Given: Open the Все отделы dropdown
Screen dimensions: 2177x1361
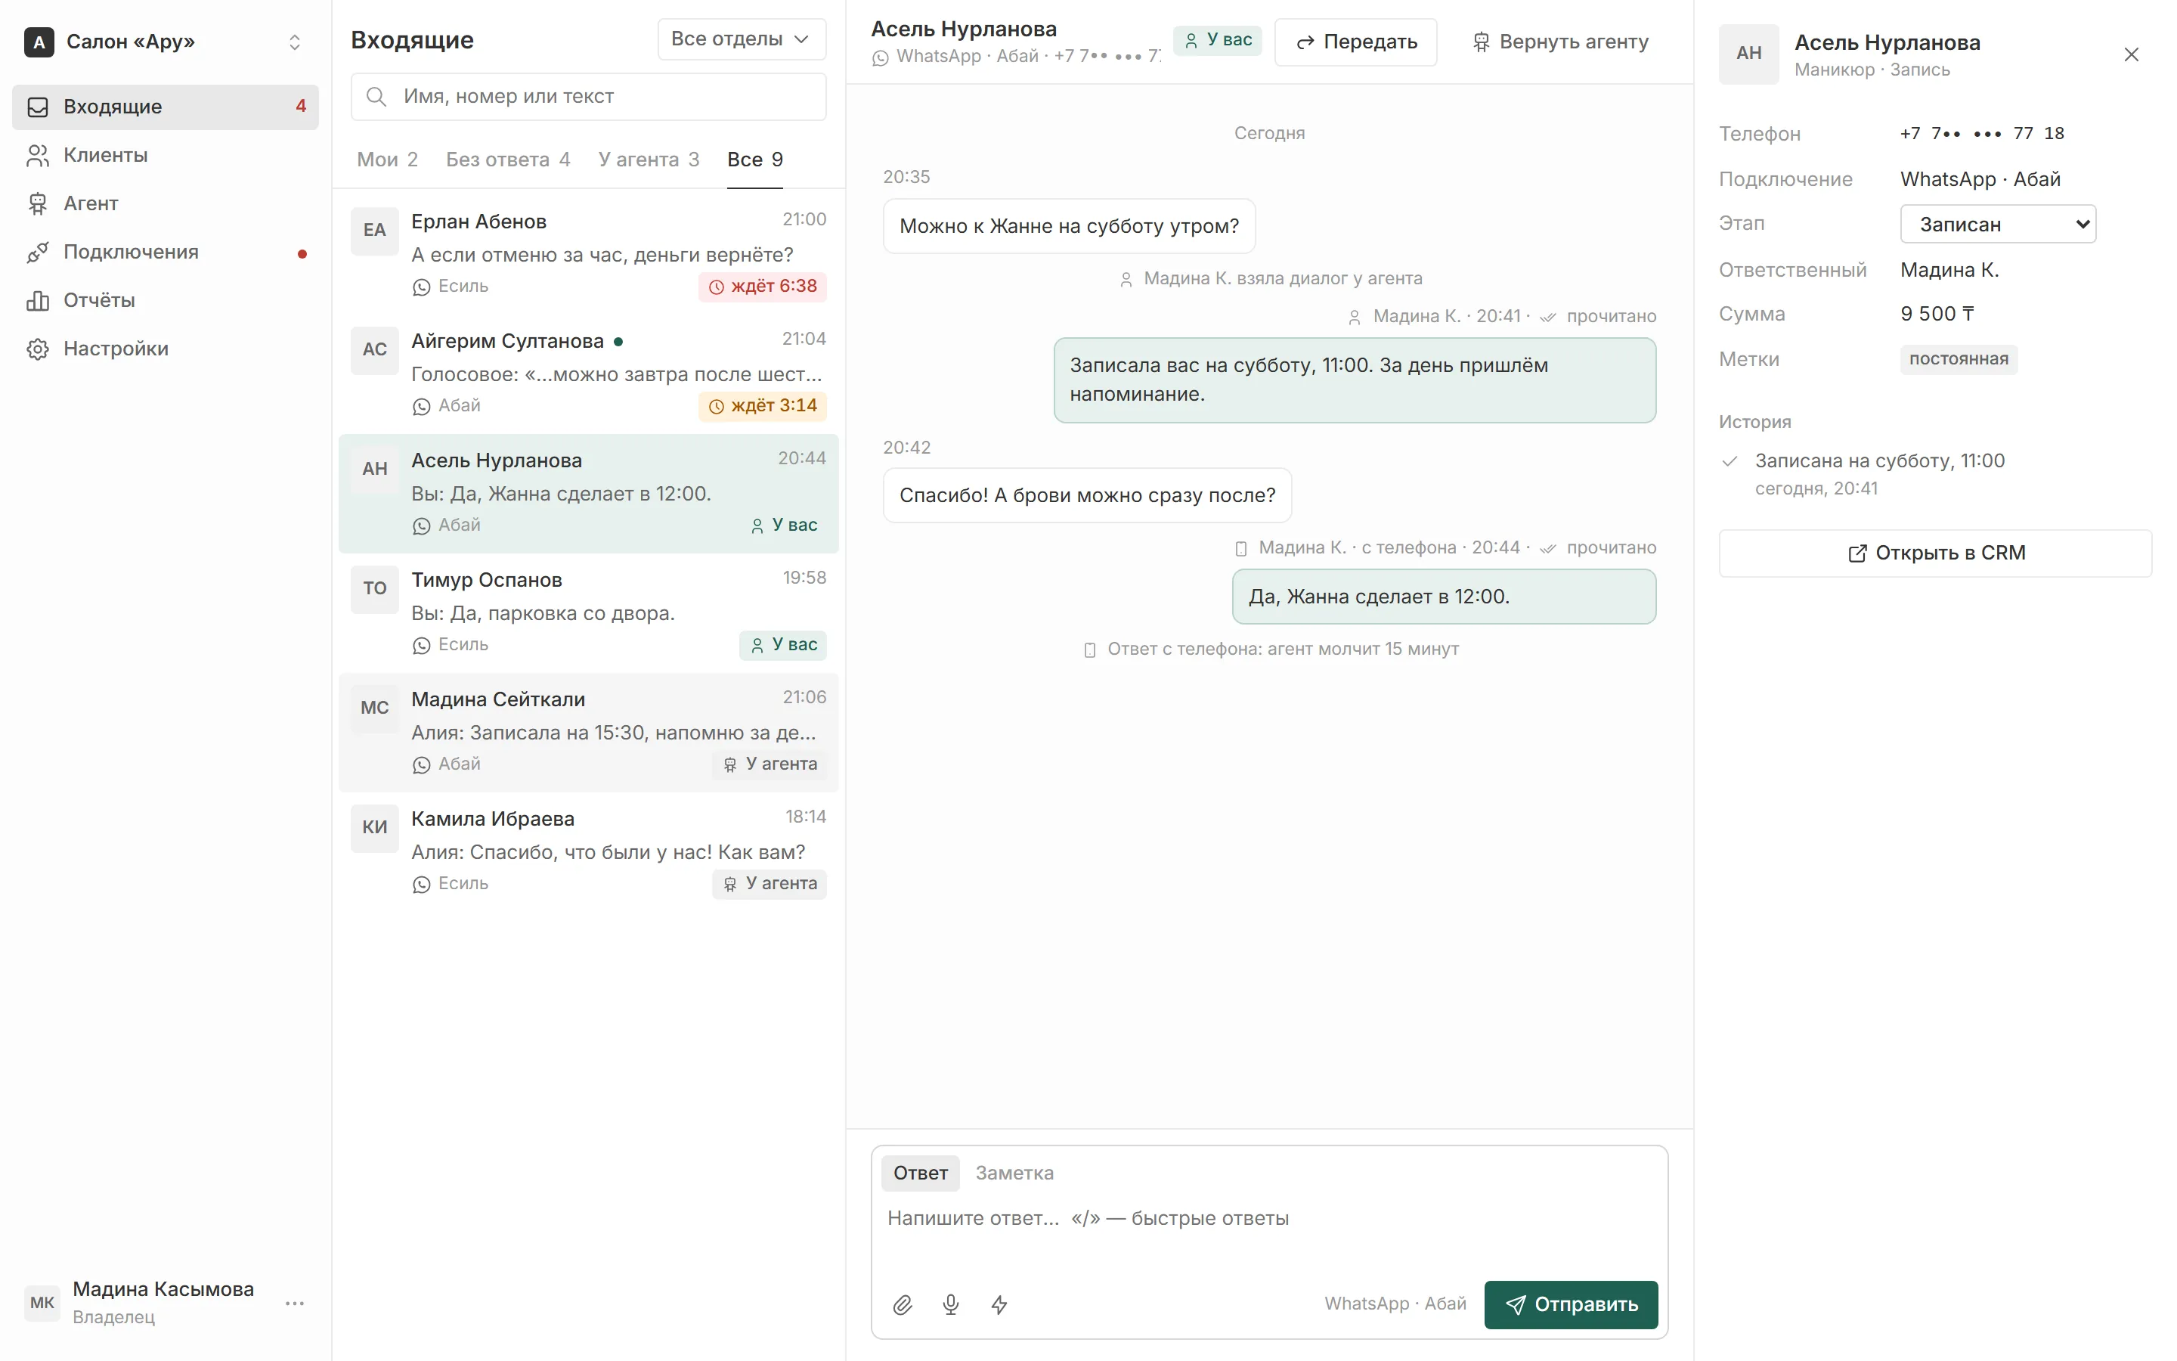Looking at the screenshot, I should coord(742,39).
